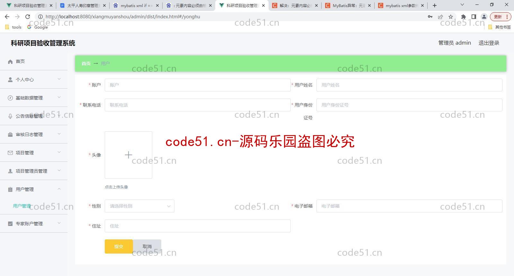514x276 pixels.
Task: Click the share page icon in address bar
Action: [440, 17]
